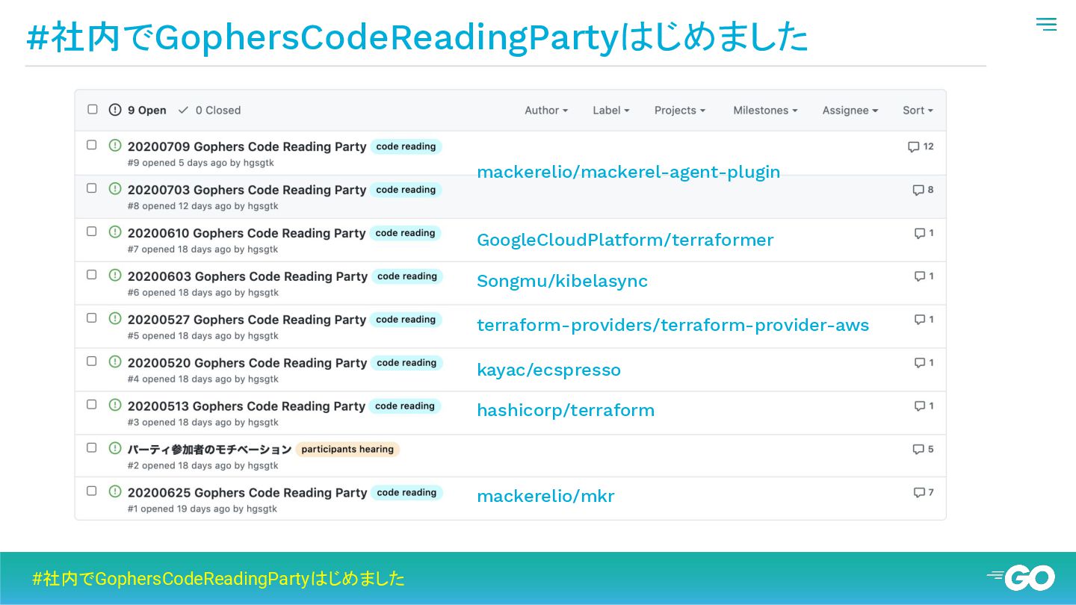Screen dimensions: 1076x605
Task: Click the open status icon for issue #7
Action: pyautogui.click(x=115, y=232)
